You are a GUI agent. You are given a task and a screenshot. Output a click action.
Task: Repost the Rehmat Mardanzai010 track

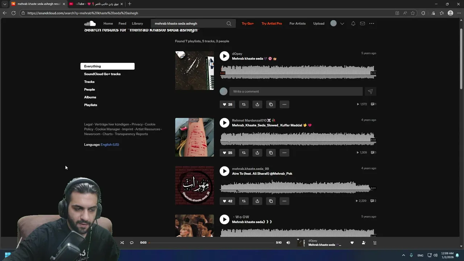click(244, 153)
